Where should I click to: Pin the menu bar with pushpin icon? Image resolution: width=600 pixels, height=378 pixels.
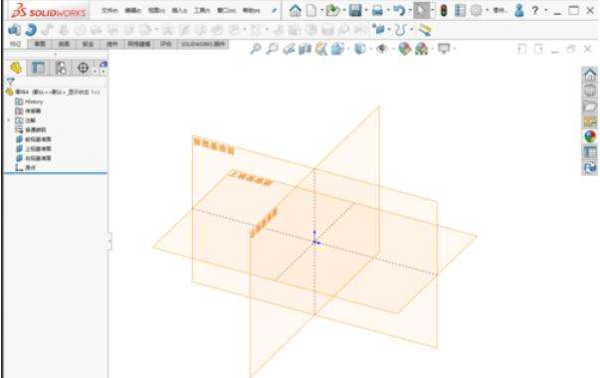click(274, 11)
